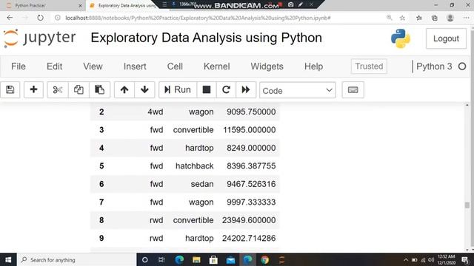Click the row index 7

click(x=101, y=202)
